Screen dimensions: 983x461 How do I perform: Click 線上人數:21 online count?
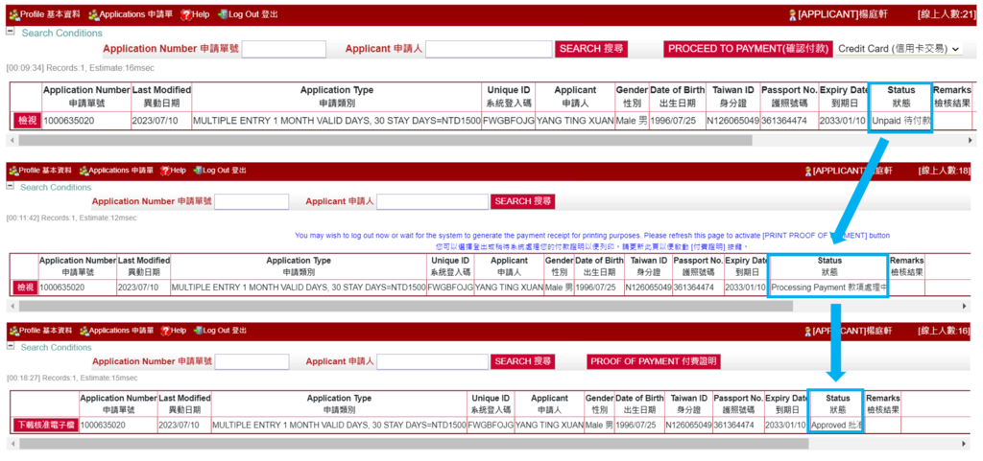[946, 13]
